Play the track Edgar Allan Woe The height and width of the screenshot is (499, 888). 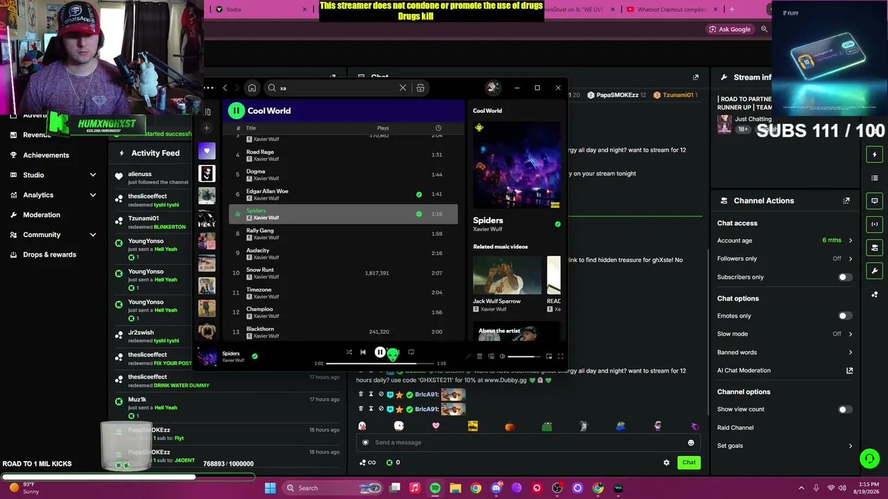pyautogui.click(x=343, y=194)
